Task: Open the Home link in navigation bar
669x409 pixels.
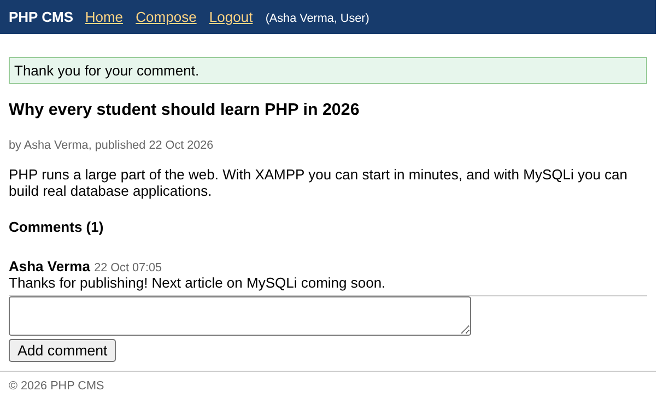Action: click(104, 17)
